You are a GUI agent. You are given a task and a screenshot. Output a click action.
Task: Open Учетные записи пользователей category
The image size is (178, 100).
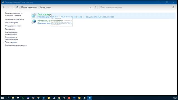pos(11,33)
